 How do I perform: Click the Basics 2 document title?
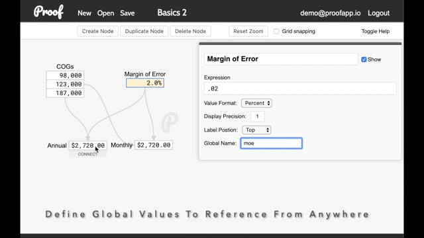tap(172, 13)
